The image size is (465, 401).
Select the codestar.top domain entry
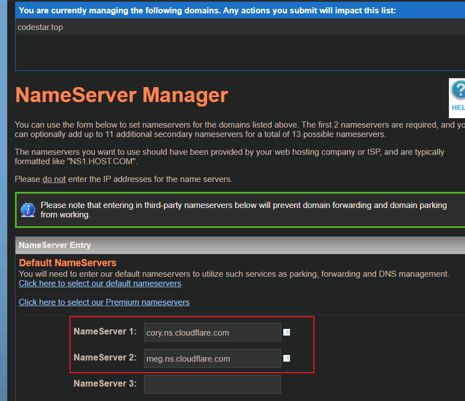click(40, 27)
